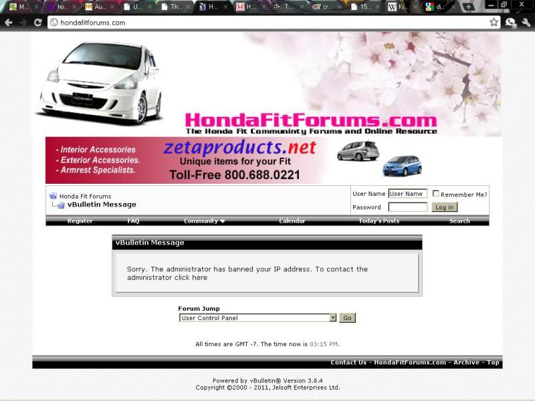The height and width of the screenshot is (401, 535).
Task: Click the HondaFitForums.com footer link
Action: click(410, 362)
